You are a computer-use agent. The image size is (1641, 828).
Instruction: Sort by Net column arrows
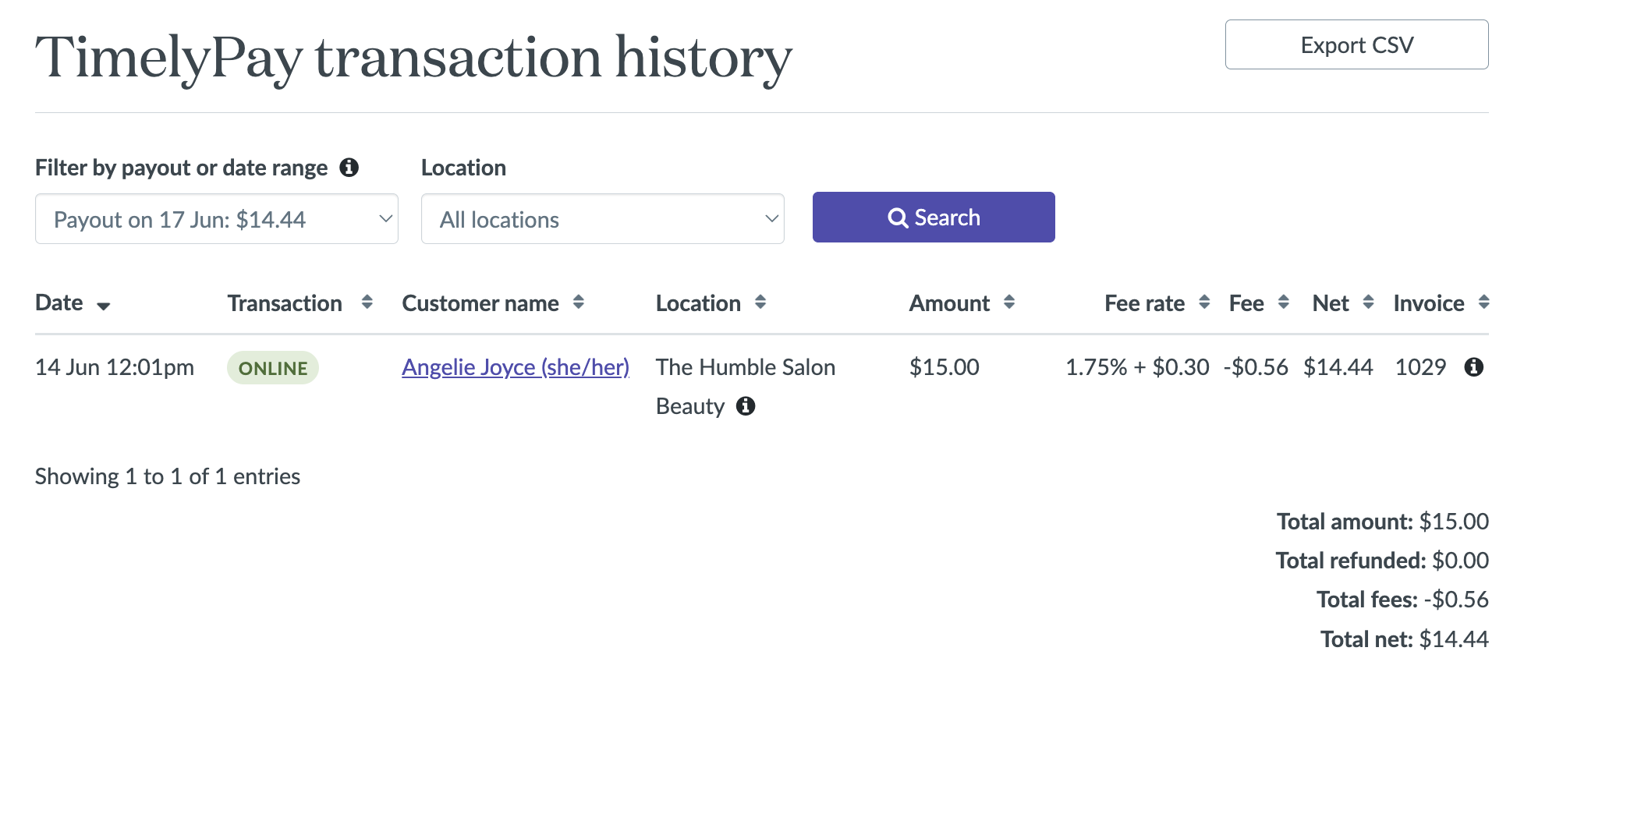1367,303
